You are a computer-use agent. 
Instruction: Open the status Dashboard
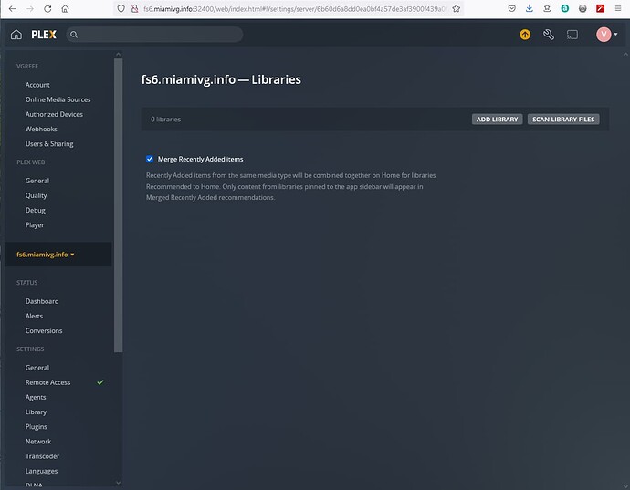pyautogui.click(x=42, y=301)
